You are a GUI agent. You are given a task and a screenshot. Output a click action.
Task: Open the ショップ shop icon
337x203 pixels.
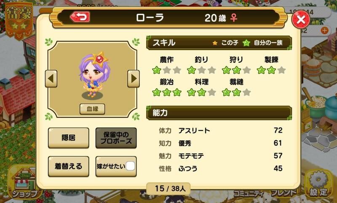pyautogui.click(x=24, y=184)
